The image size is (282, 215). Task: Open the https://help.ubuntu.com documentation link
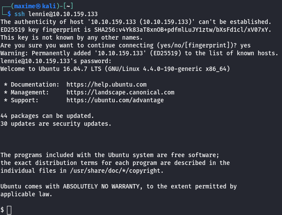pyautogui.click(x=106, y=84)
